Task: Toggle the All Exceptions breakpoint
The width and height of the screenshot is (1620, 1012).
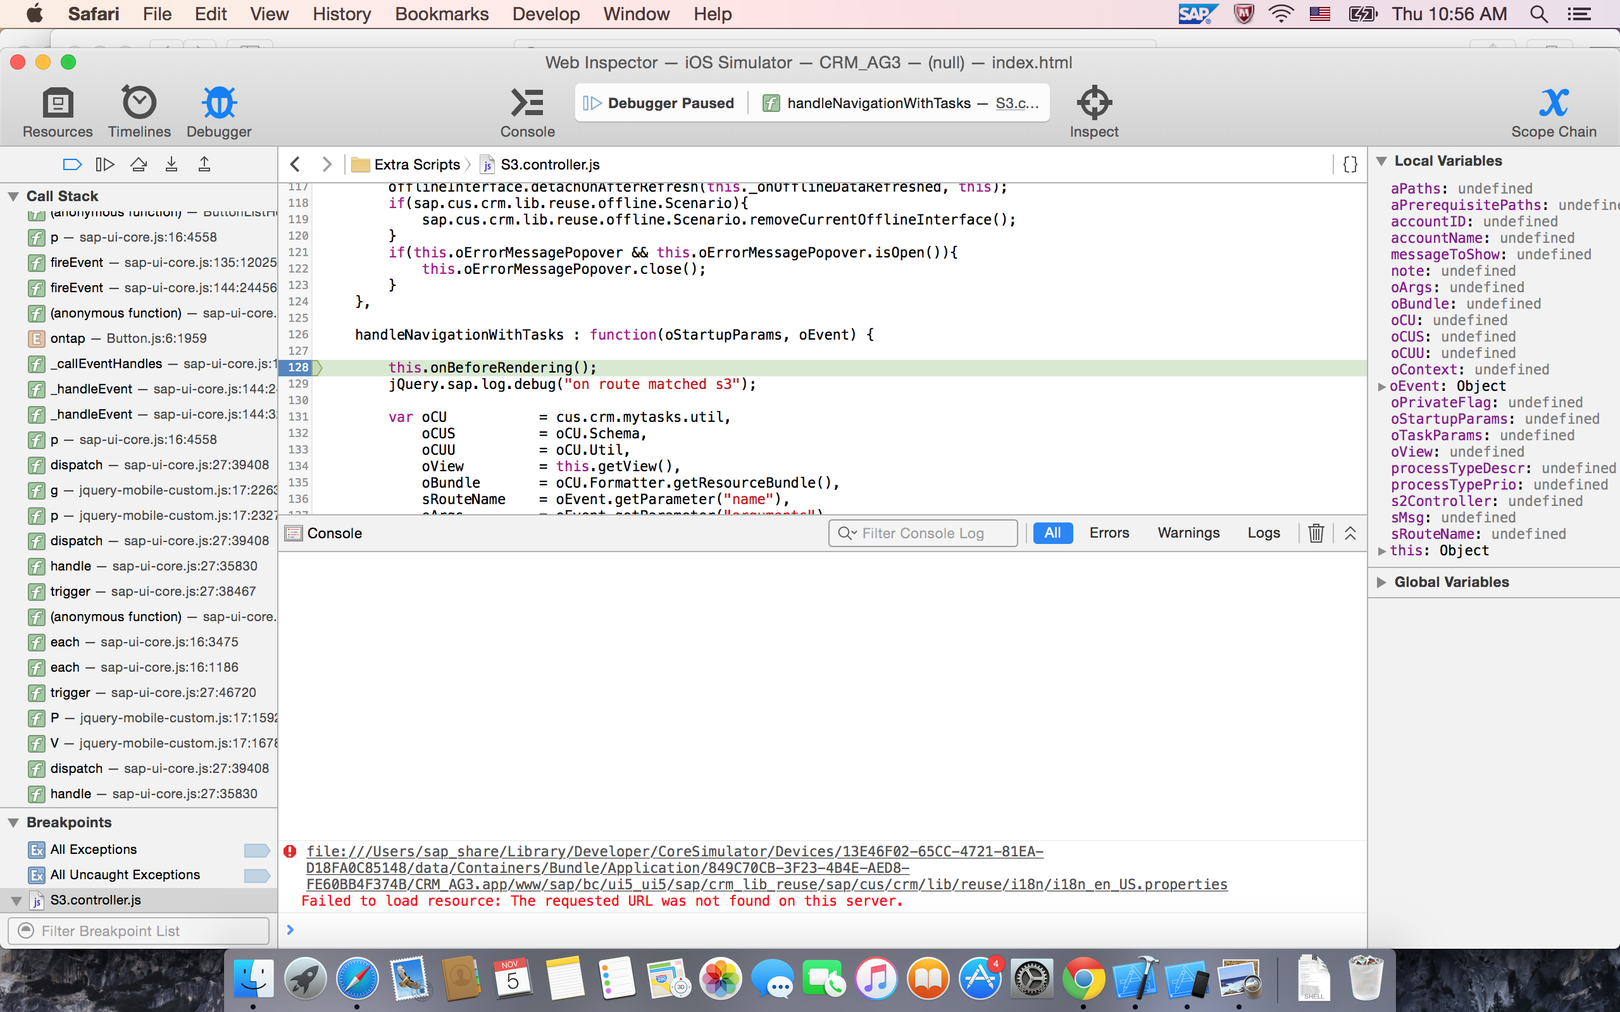Action: pyautogui.click(x=256, y=850)
